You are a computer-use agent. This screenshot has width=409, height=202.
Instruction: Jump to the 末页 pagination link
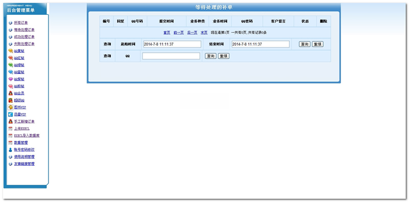(x=204, y=33)
